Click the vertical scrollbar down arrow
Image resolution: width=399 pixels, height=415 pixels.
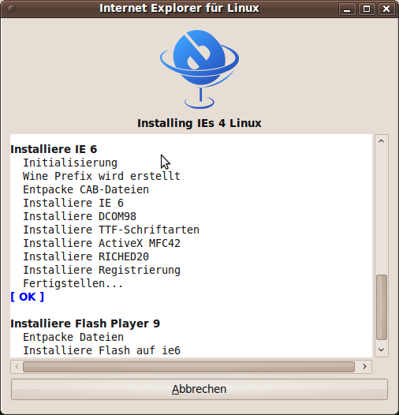point(382,350)
